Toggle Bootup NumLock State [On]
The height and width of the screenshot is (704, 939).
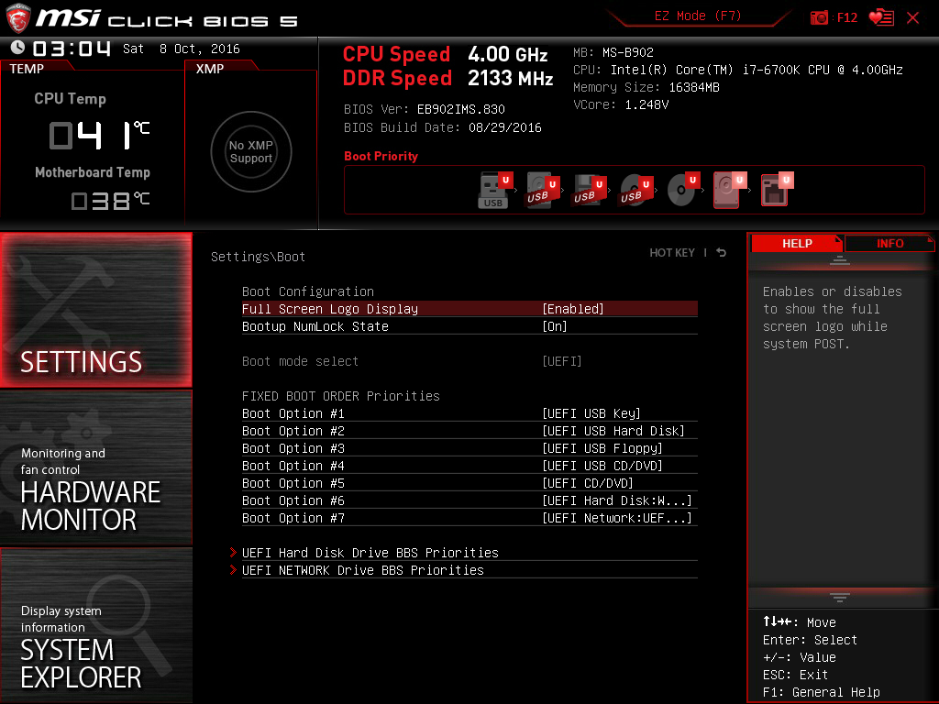[x=469, y=326]
